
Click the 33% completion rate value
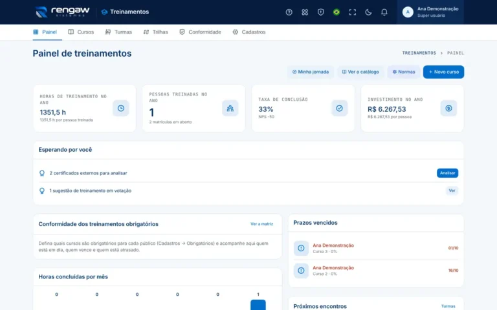pyautogui.click(x=265, y=109)
